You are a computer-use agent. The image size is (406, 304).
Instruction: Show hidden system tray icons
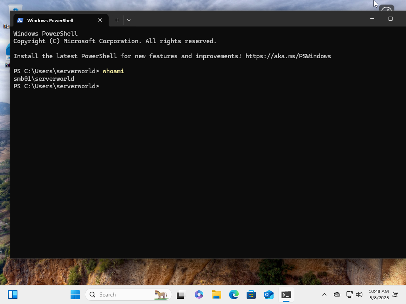pyautogui.click(x=324, y=294)
